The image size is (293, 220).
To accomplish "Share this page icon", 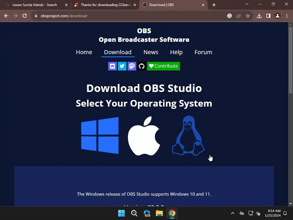I will (239, 16).
